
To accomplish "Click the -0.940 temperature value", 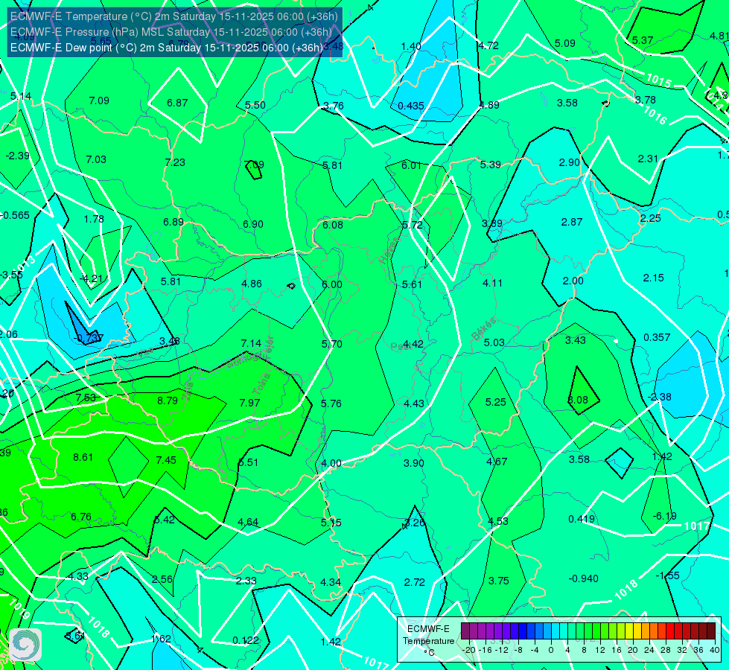I will [584, 578].
